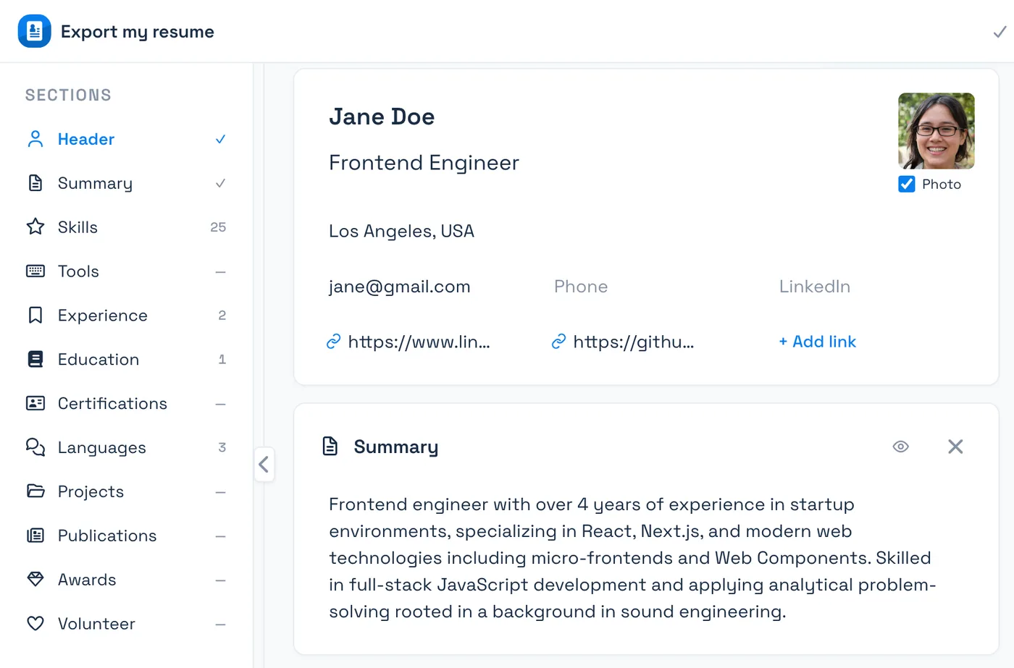Click the Experience bookmark icon

click(35, 316)
